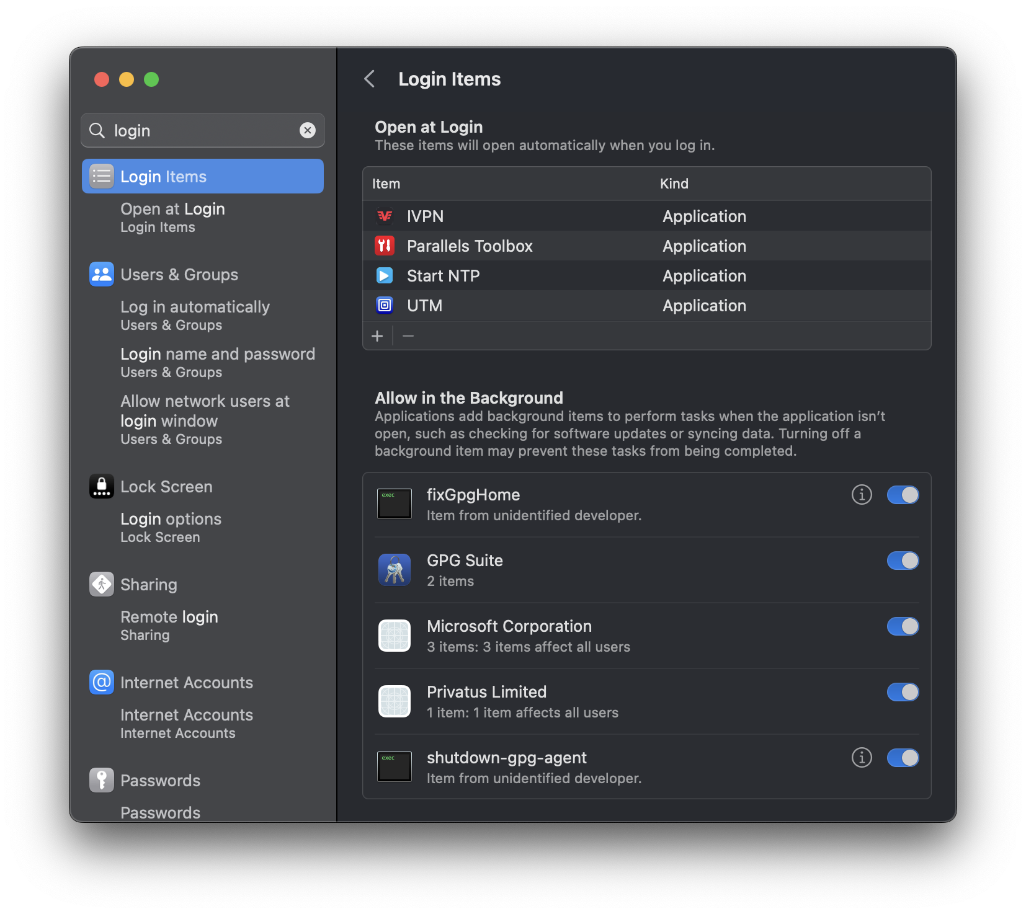Disable the Privatus Limited toggle
Viewport: 1026px width, 914px height.
pos(903,692)
